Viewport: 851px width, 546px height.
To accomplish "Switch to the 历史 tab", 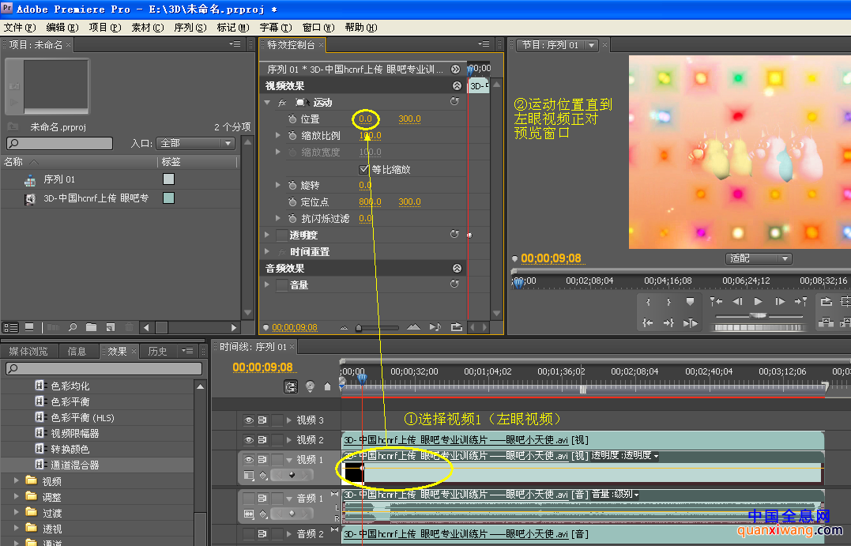I will tap(157, 352).
